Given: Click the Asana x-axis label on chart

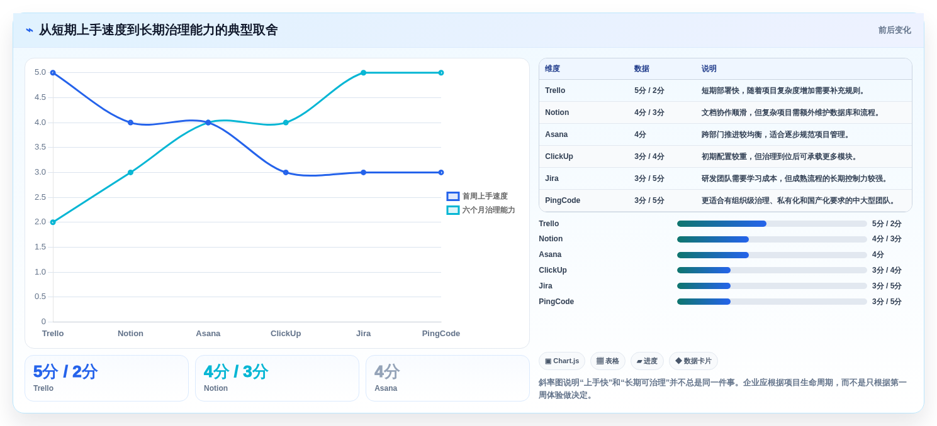Looking at the screenshot, I should [x=208, y=334].
